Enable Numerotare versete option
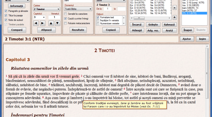 pyautogui.click(x=98, y=23)
